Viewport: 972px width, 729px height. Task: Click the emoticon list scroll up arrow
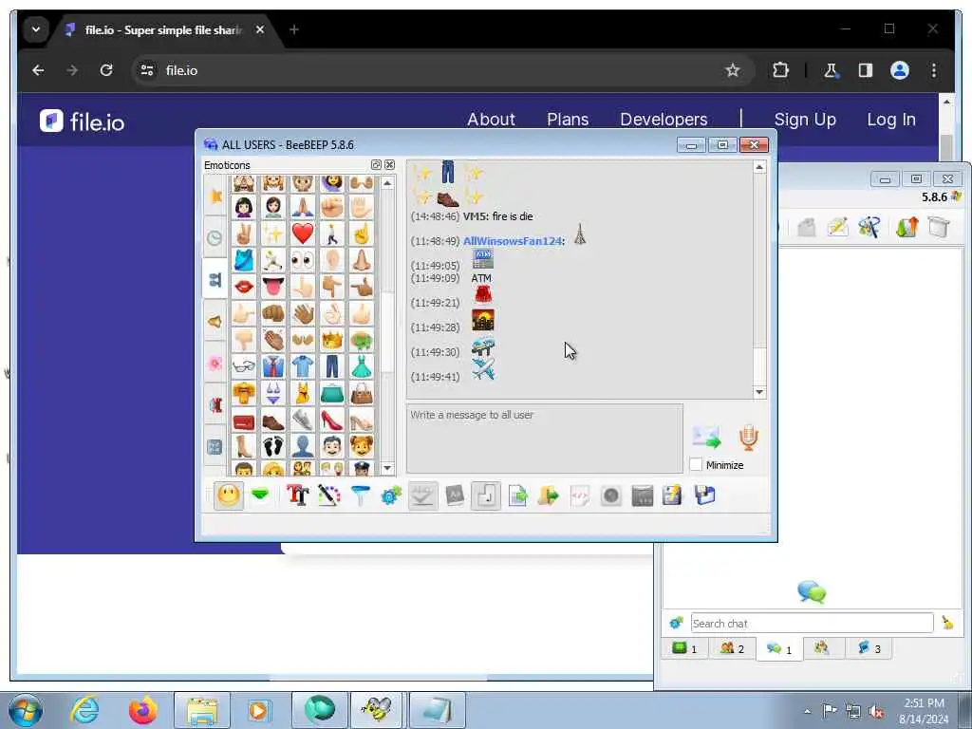click(387, 183)
